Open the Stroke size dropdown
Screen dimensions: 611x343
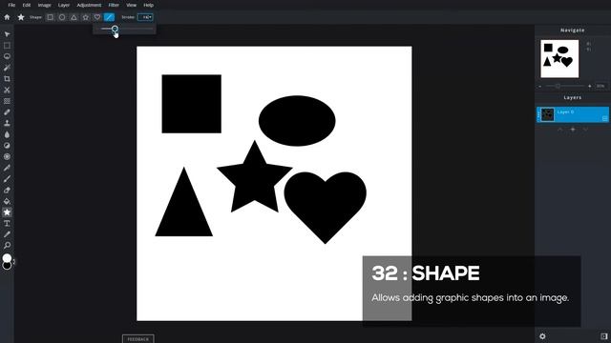click(145, 17)
